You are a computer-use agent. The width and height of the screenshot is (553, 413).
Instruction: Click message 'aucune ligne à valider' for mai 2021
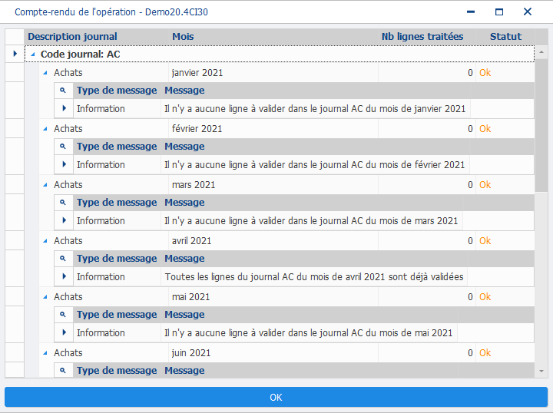308,333
